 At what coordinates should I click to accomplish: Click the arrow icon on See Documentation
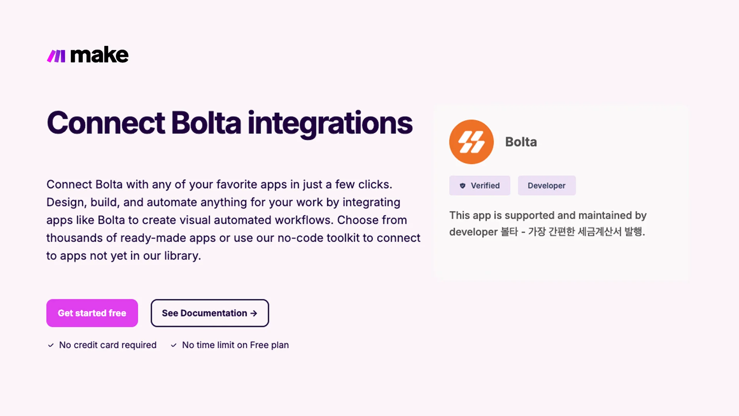254,313
